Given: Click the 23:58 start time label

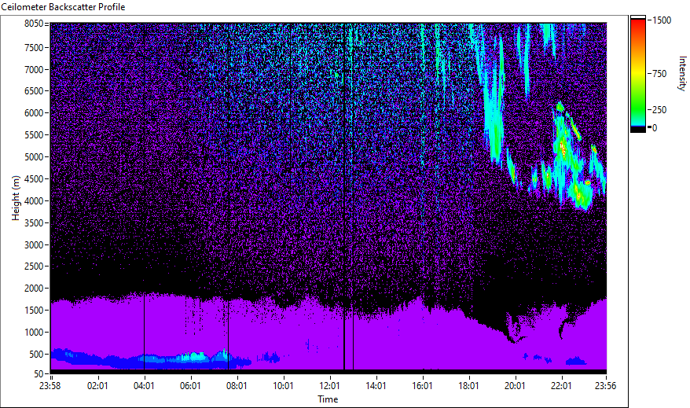Looking at the screenshot, I should [50, 386].
